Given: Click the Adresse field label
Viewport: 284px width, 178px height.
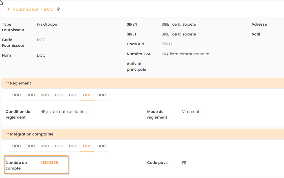Looking at the screenshot, I should coord(259,24).
